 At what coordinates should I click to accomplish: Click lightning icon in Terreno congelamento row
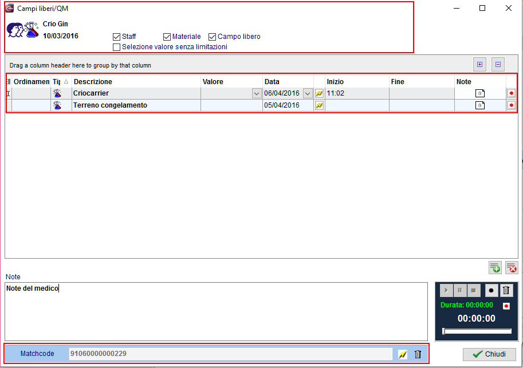tap(319, 105)
